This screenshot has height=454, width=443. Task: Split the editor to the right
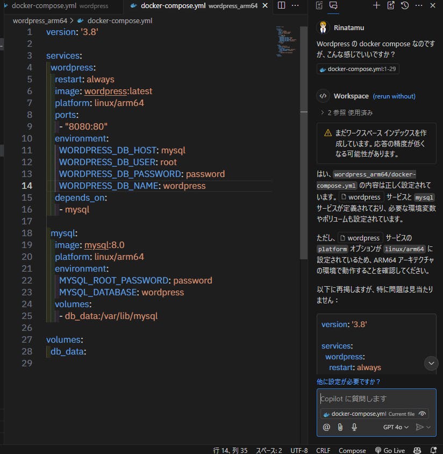(x=281, y=5)
